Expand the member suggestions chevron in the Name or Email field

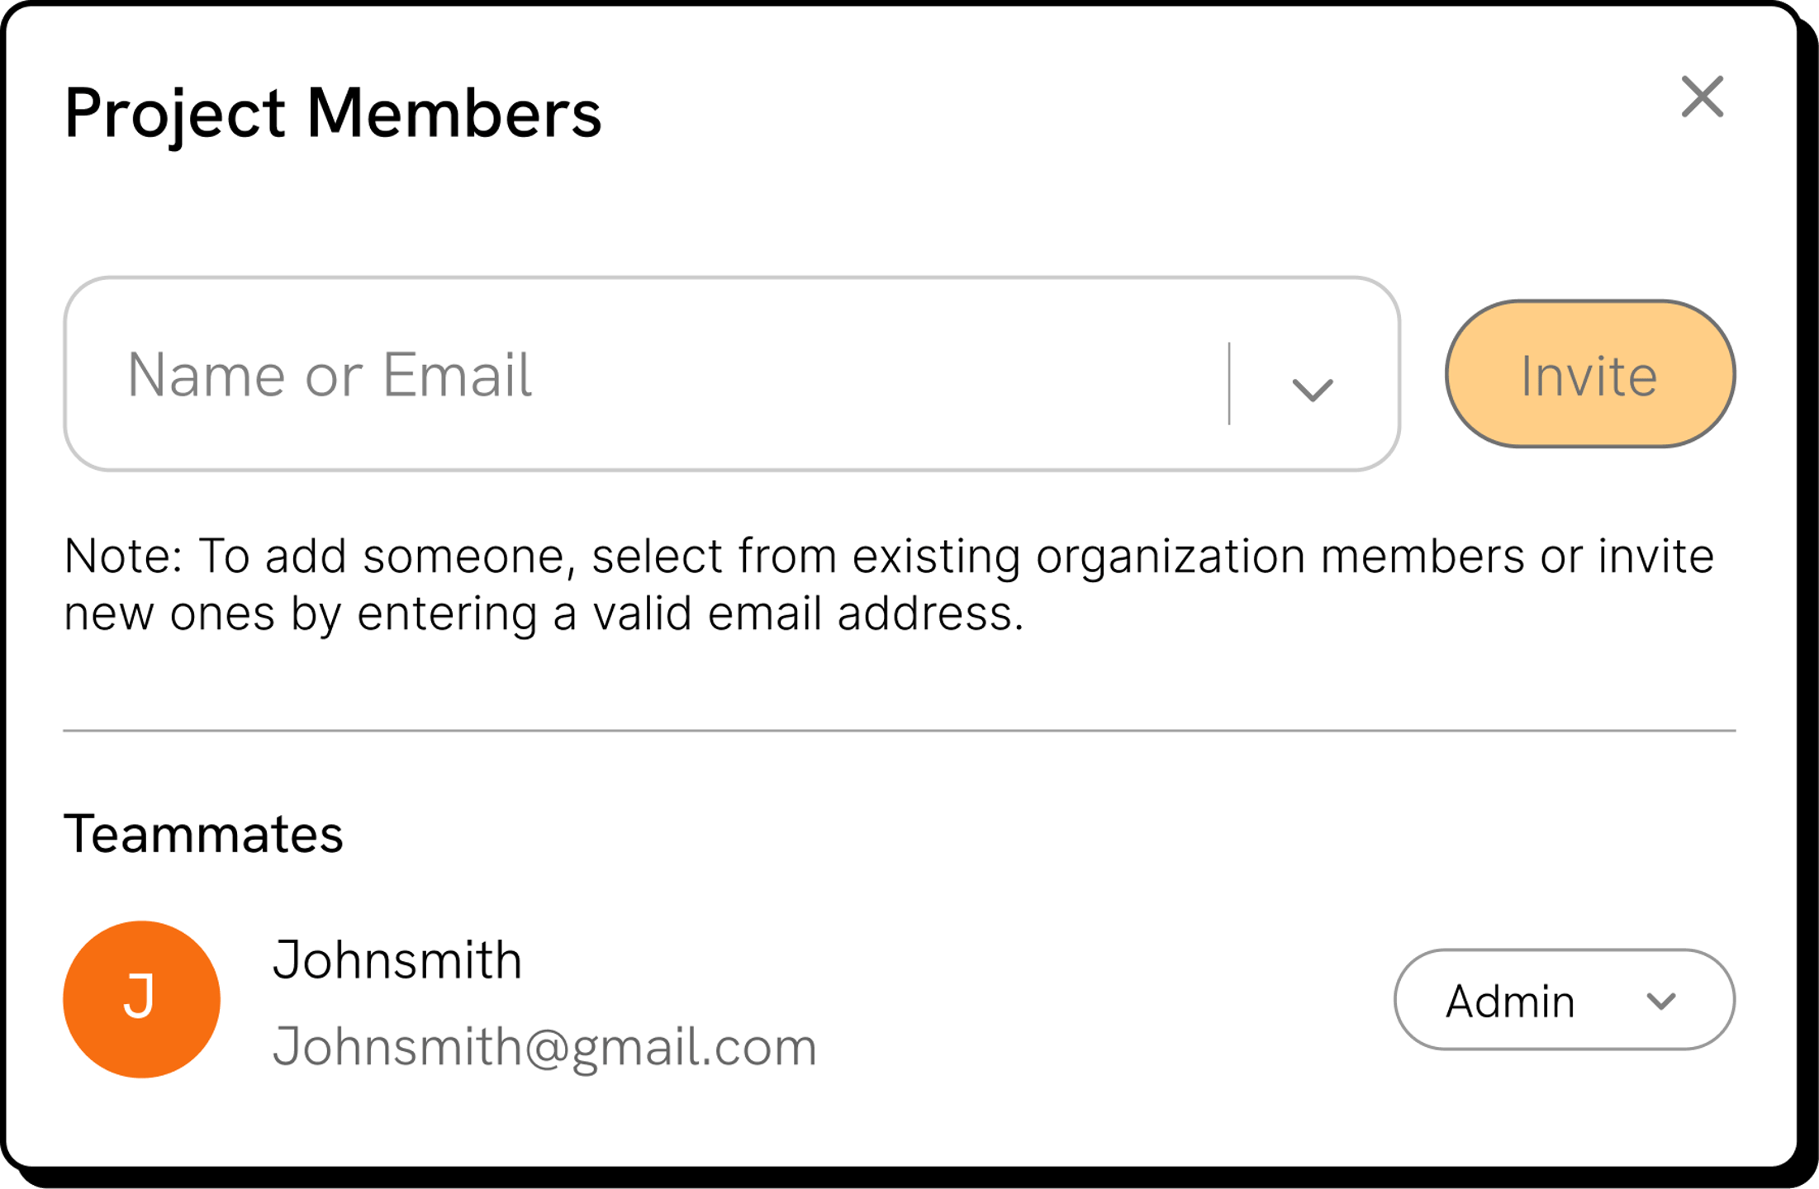(x=1312, y=389)
